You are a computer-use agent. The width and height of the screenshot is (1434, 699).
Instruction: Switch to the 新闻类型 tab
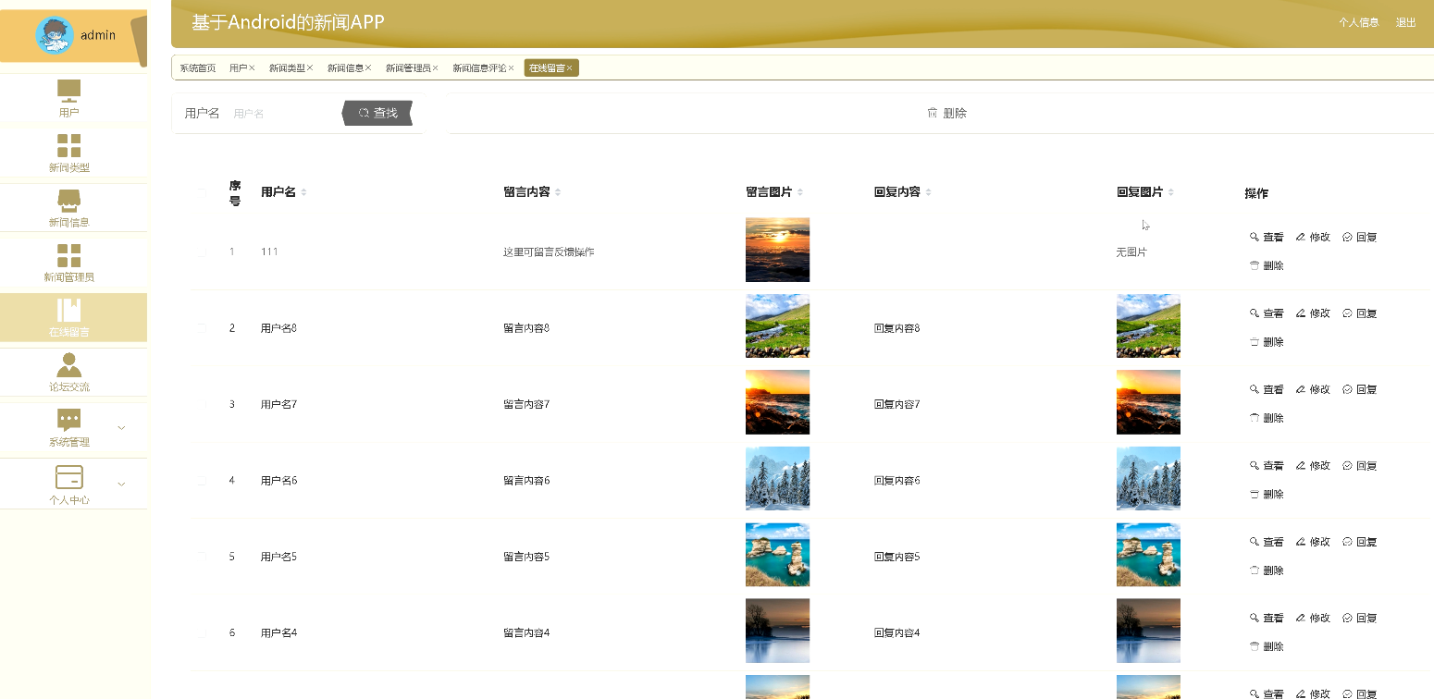(287, 68)
